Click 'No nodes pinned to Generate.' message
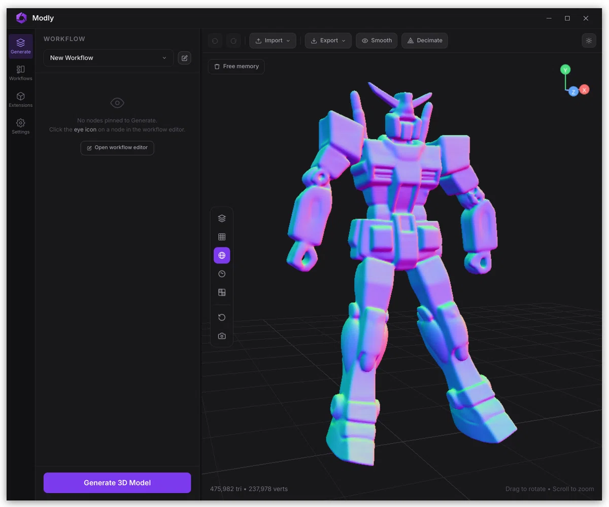Screen dimensions: 609x507 tap(117, 120)
